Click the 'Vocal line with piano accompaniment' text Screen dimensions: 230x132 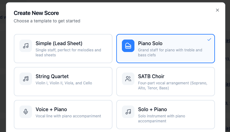68,116
